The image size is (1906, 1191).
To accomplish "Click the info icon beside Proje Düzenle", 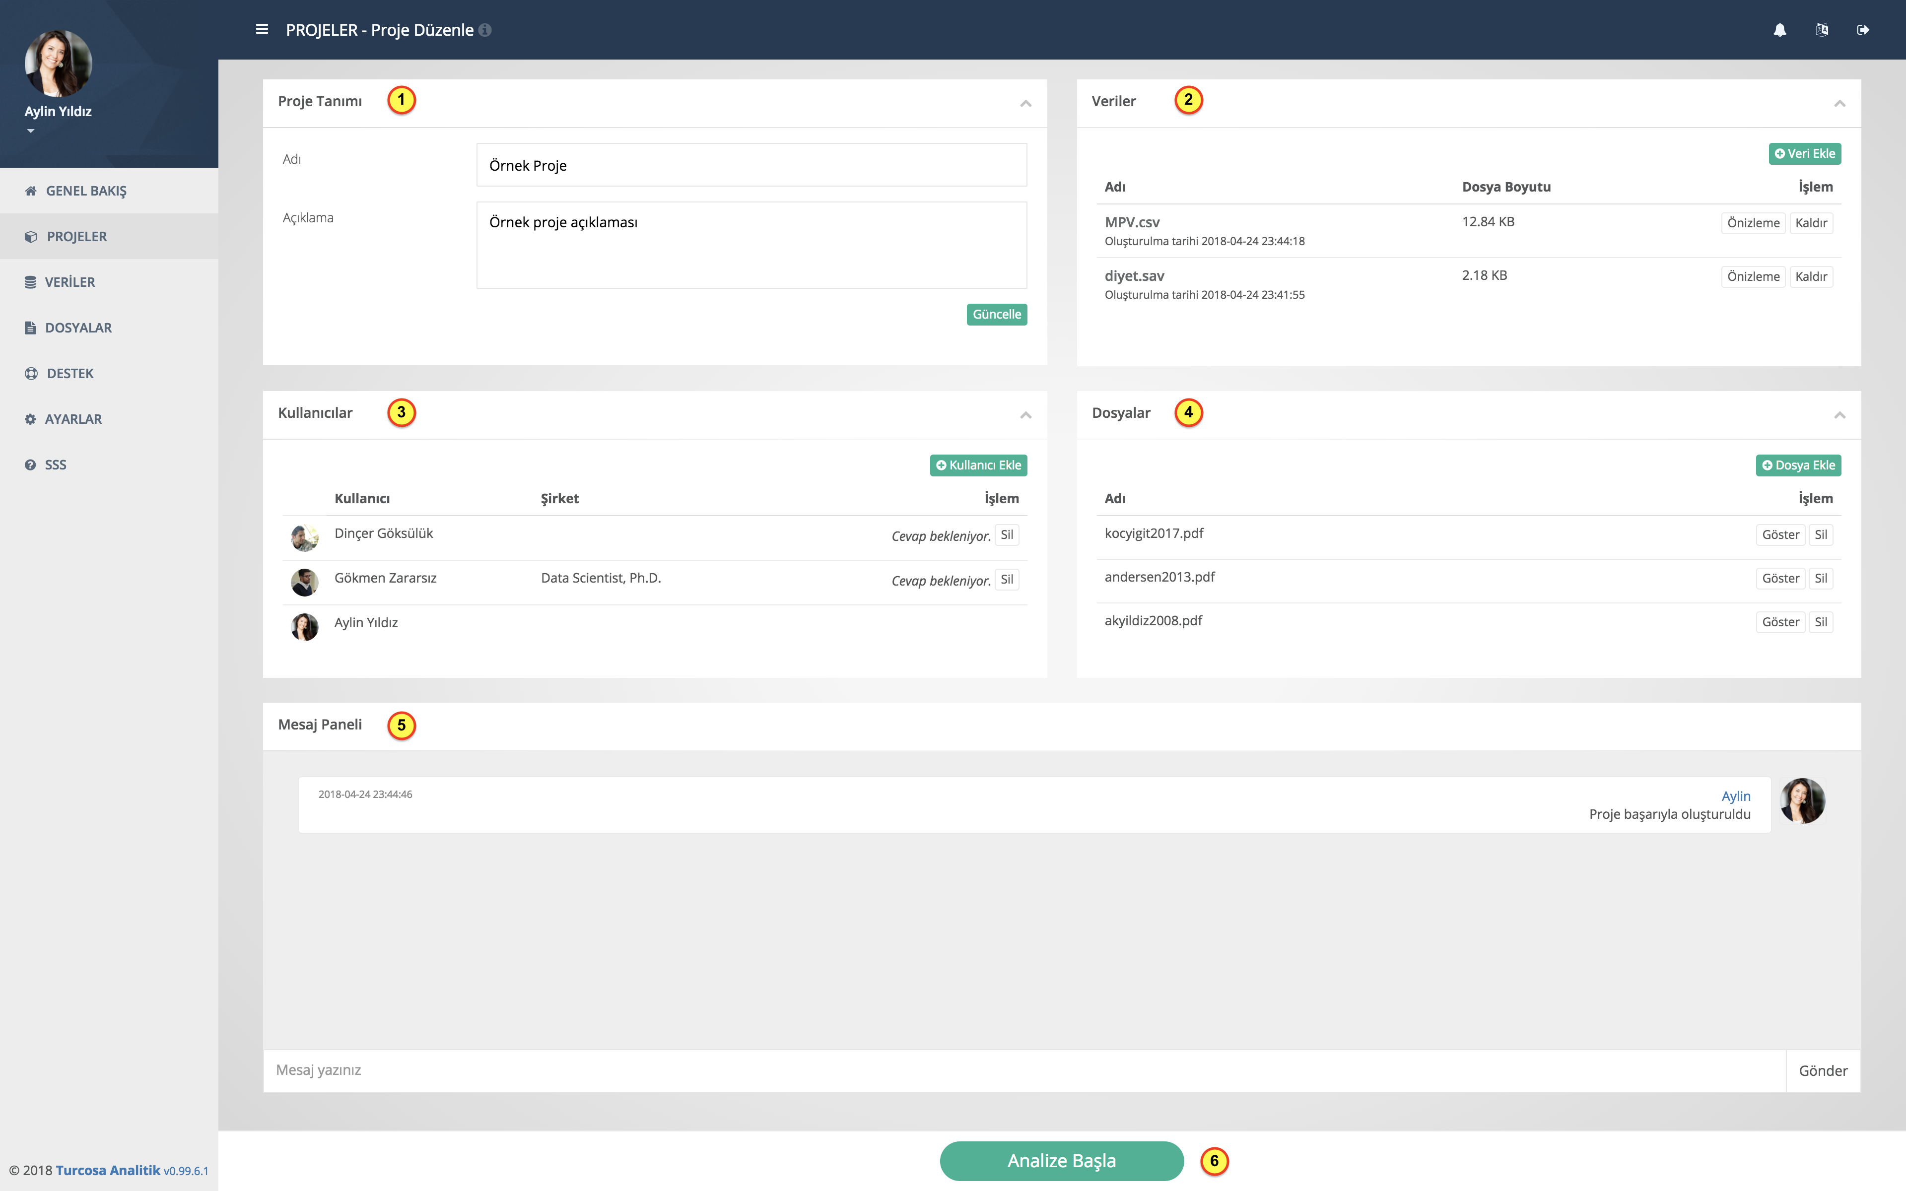I will 485,30.
